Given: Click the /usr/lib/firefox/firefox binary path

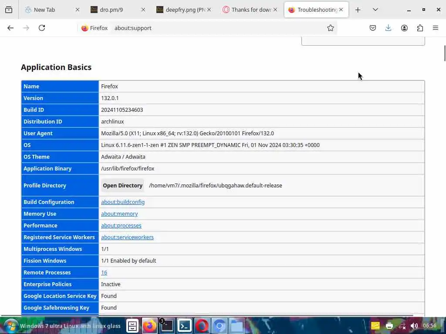Looking at the screenshot, I should pyautogui.click(x=128, y=168).
